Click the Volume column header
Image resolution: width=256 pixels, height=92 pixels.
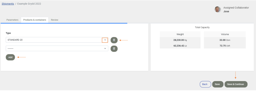coord(225,34)
